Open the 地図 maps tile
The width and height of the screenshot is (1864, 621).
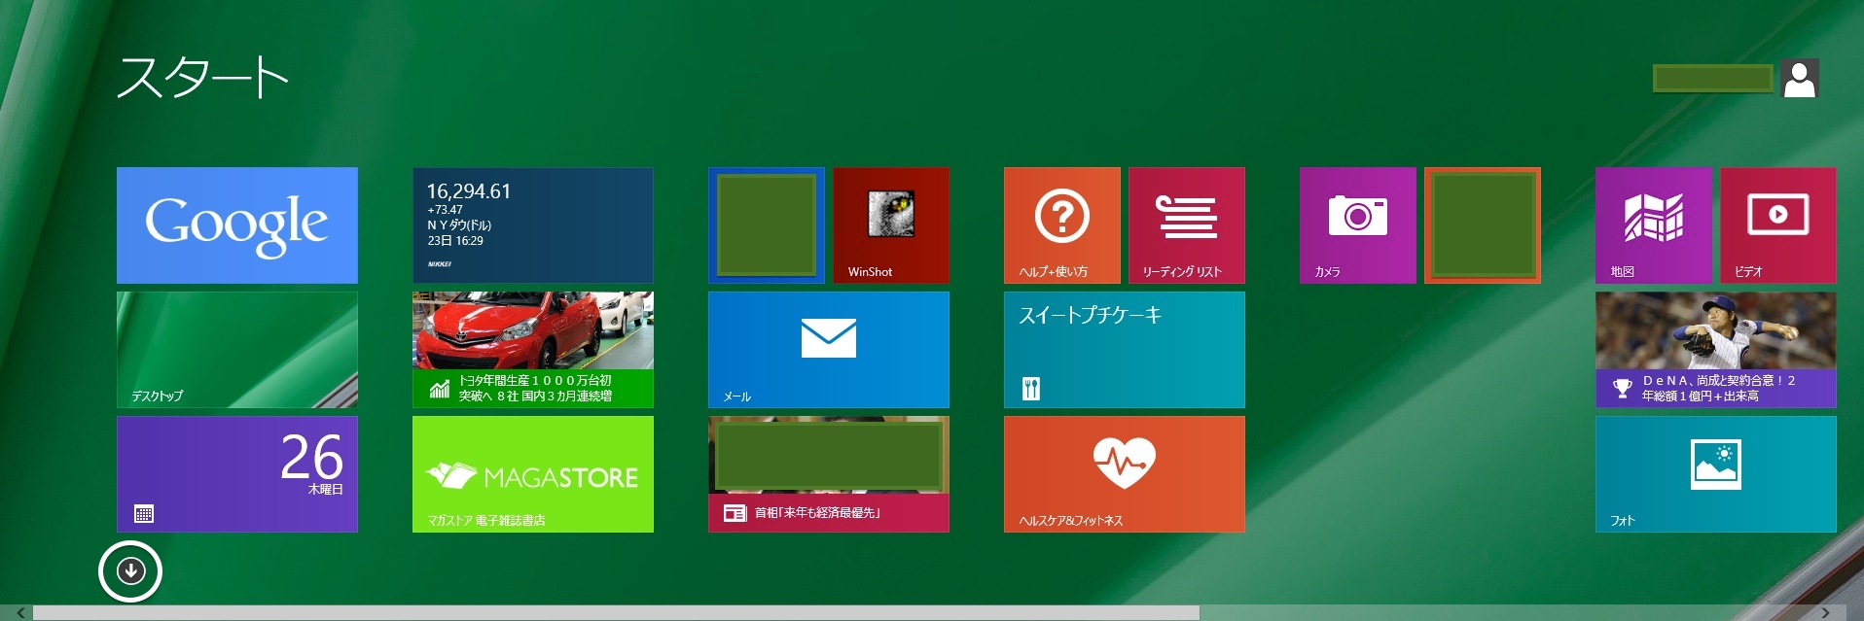pos(1654,225)
